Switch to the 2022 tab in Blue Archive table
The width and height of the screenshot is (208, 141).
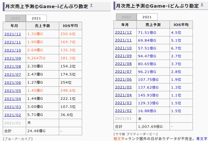point(15,18)
